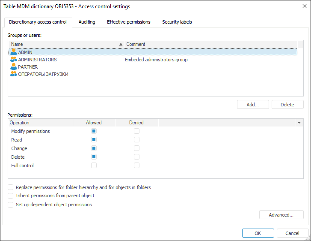Open Advanced... permission settings
The image size is (311, 241).
click(281, 215)
